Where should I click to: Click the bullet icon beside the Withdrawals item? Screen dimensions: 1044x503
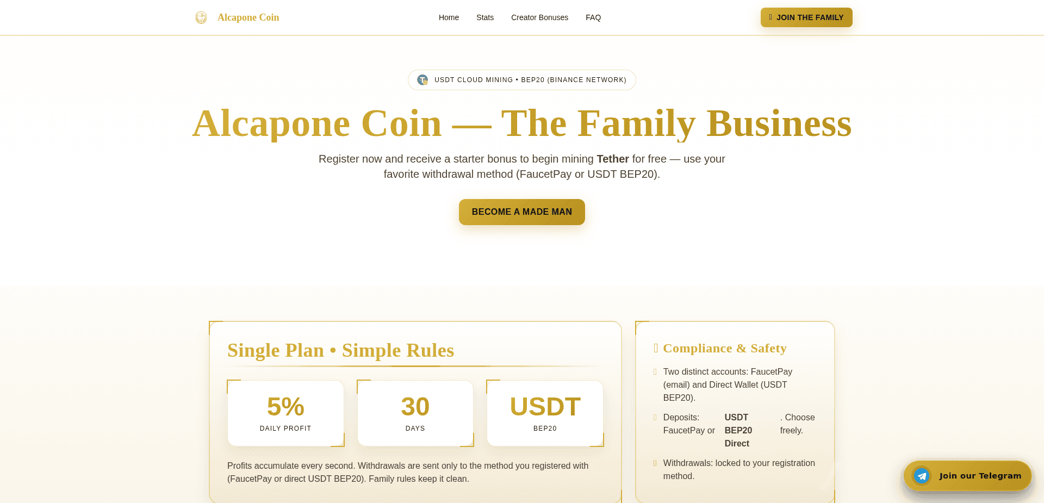pyautogui.click(x=655, y=464)
